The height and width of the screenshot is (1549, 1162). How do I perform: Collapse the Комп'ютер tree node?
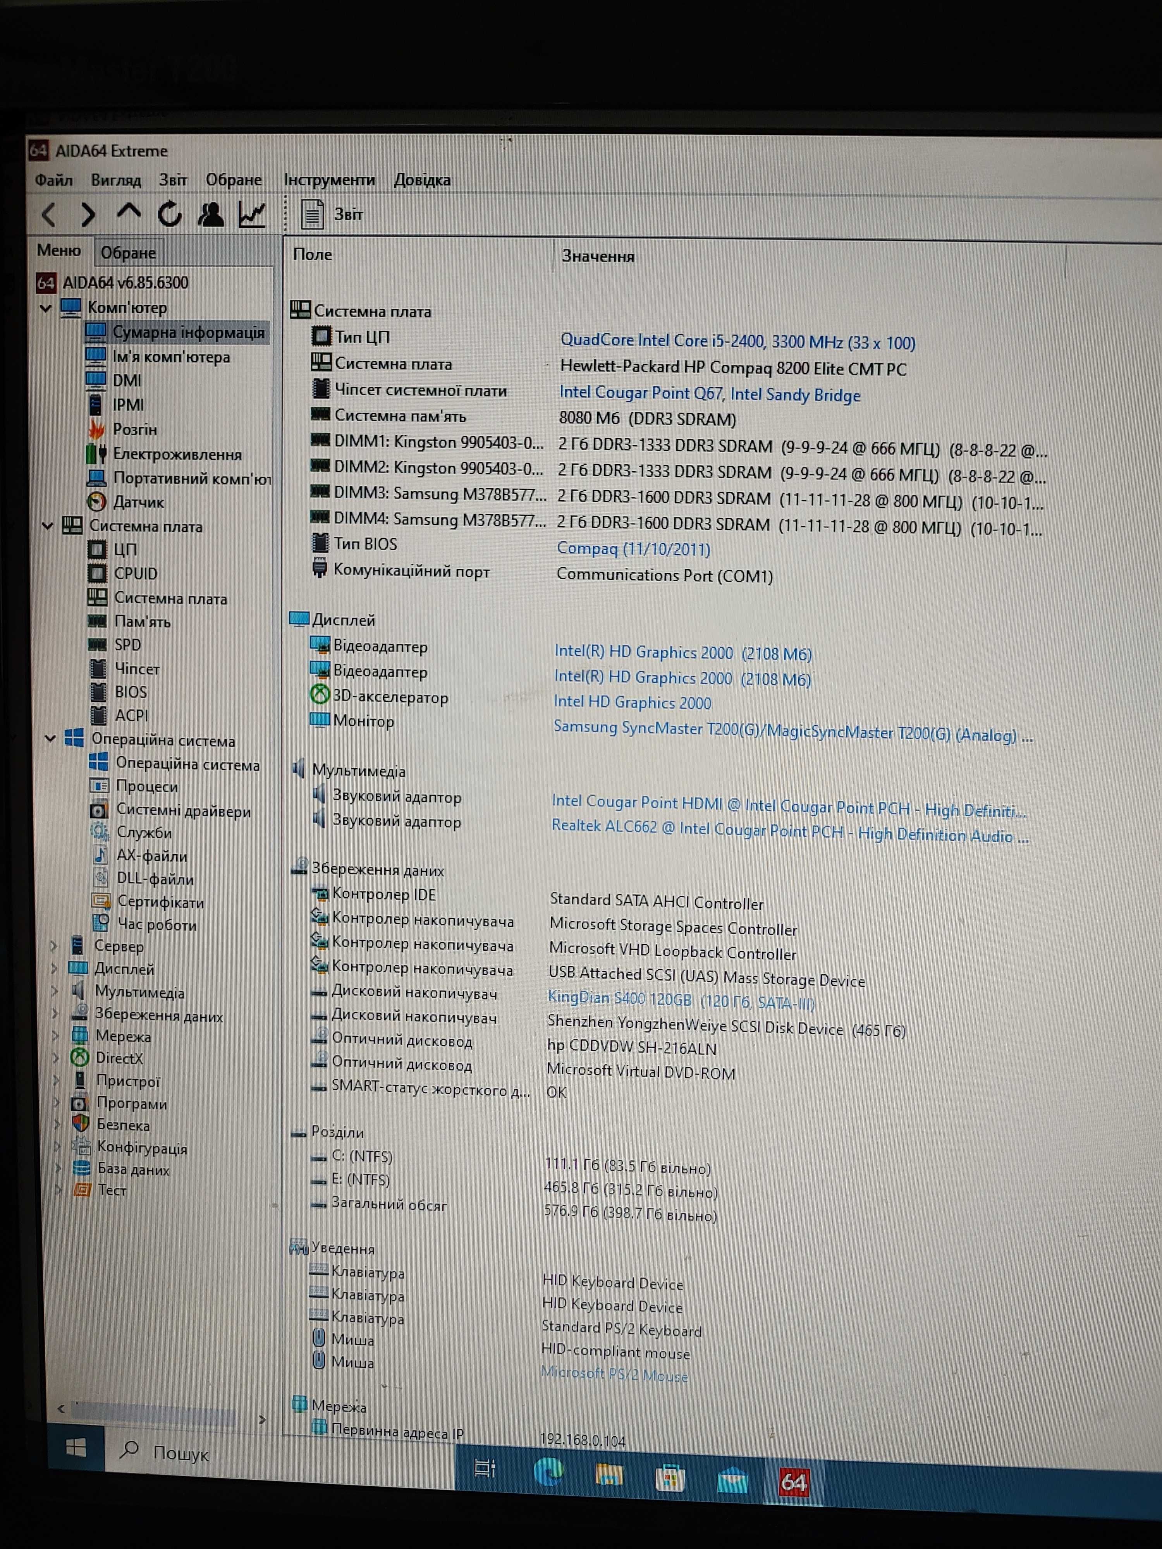[x=46, y=308]
